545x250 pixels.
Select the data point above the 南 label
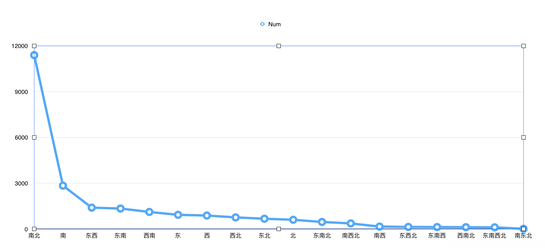(63, 186)
